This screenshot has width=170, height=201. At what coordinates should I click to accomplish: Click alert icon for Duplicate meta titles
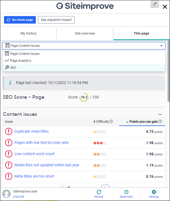pyautogui.click(x=9, y=132)
